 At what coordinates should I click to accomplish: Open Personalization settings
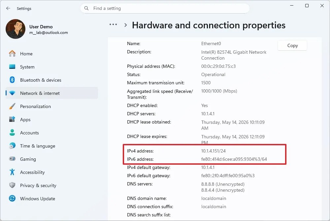(52, 106)
